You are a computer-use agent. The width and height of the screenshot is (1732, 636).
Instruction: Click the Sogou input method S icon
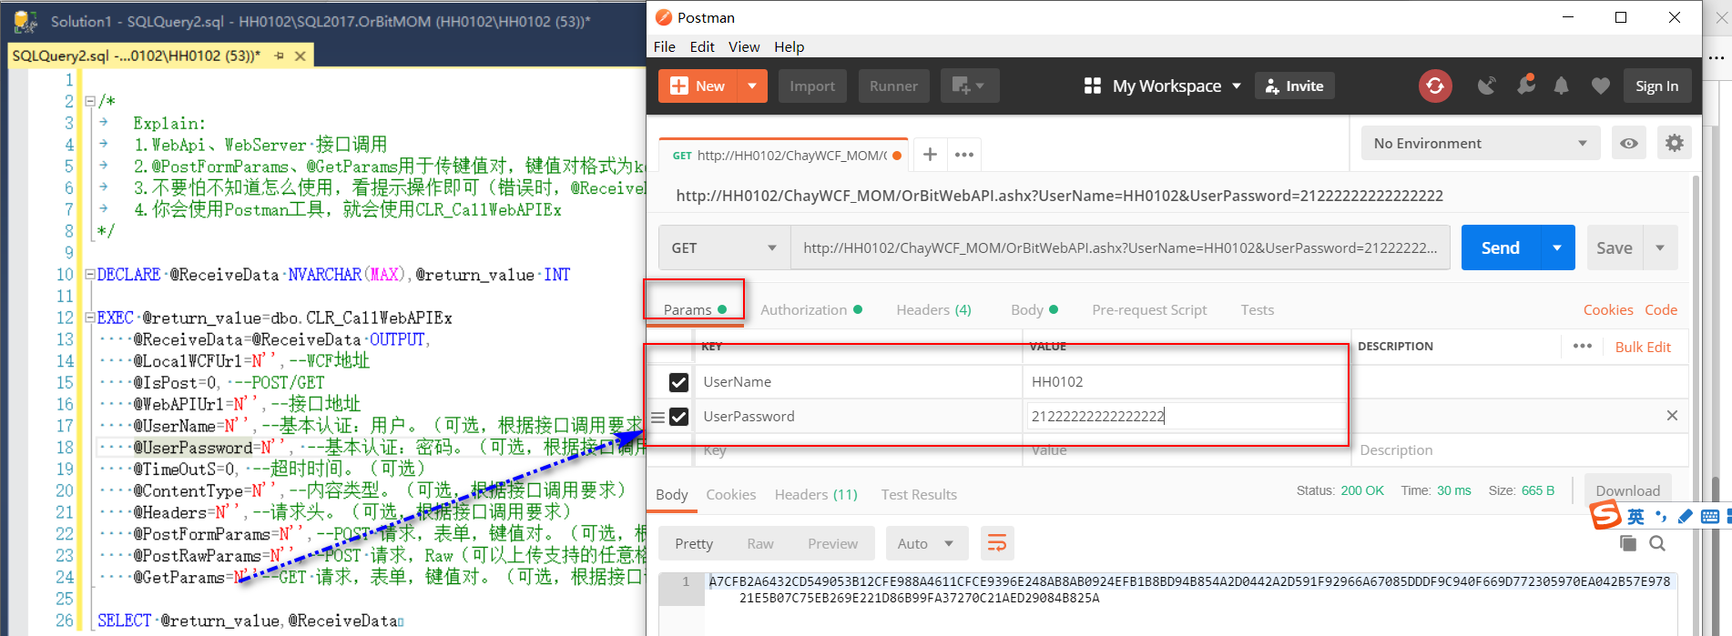point(1605,514)
